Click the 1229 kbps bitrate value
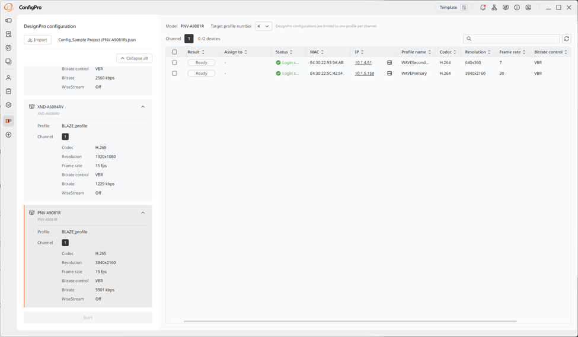Screen dimensions: 578x337 point(105,184)
